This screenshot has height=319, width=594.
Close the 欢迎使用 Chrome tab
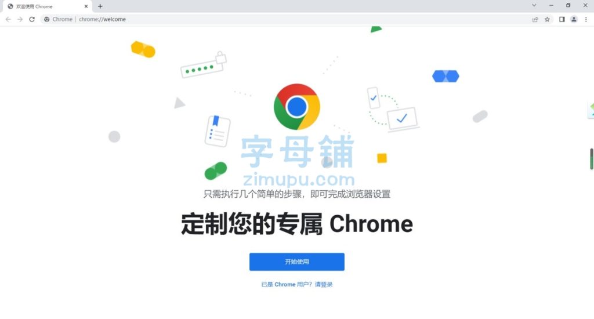[x=86, y=6]
